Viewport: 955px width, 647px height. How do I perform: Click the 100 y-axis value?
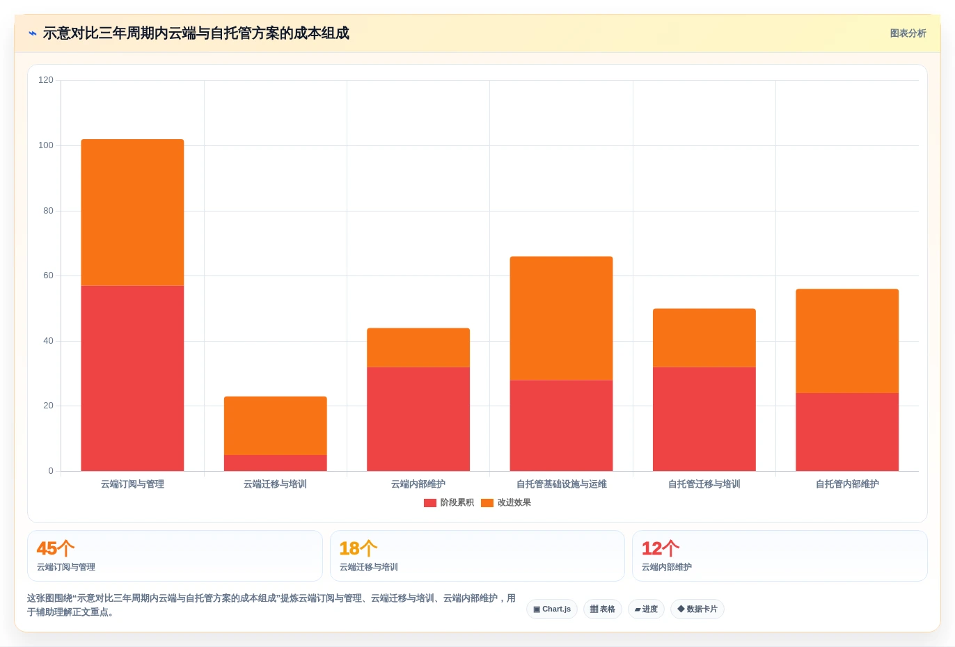click(46, 145)
